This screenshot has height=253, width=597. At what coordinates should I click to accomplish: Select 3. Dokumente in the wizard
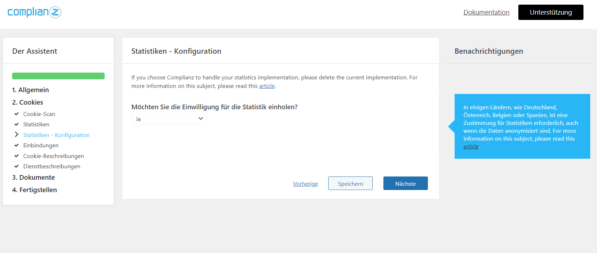pos(33,178)
